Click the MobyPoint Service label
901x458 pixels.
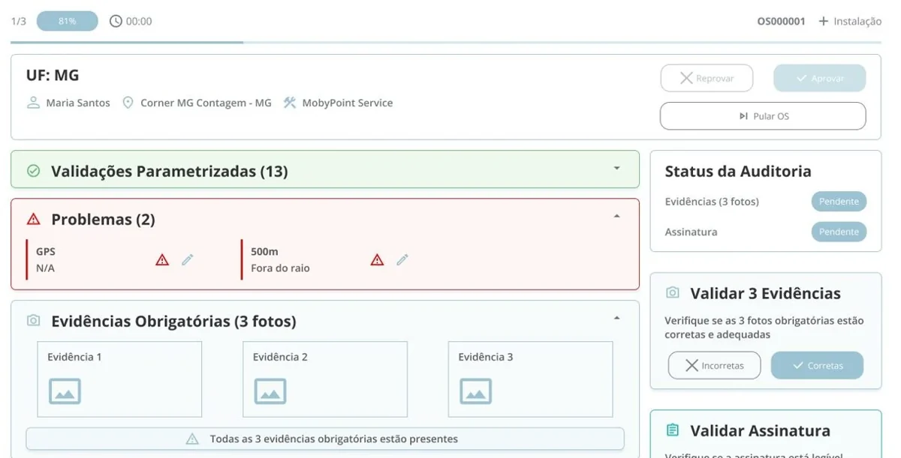[348, 103]
